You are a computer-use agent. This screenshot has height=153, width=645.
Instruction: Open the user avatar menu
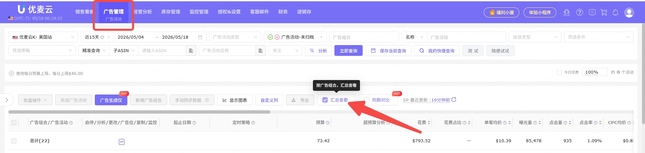point(629,12)
